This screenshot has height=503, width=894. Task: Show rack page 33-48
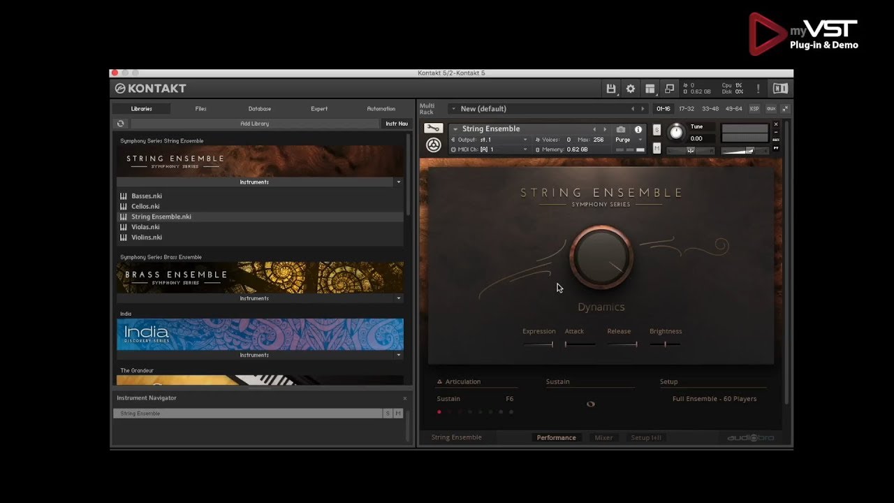tap(710, 109)
